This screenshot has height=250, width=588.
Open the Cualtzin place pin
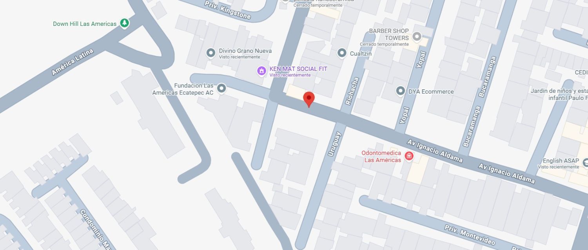pos(342,53)
